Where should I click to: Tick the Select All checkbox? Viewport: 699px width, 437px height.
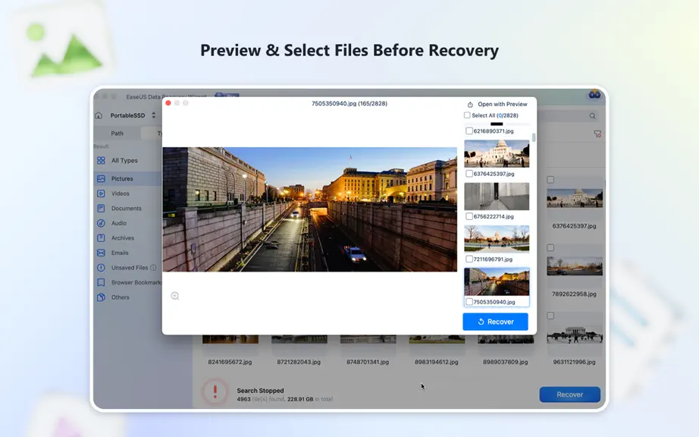click(x=467, y=115)
